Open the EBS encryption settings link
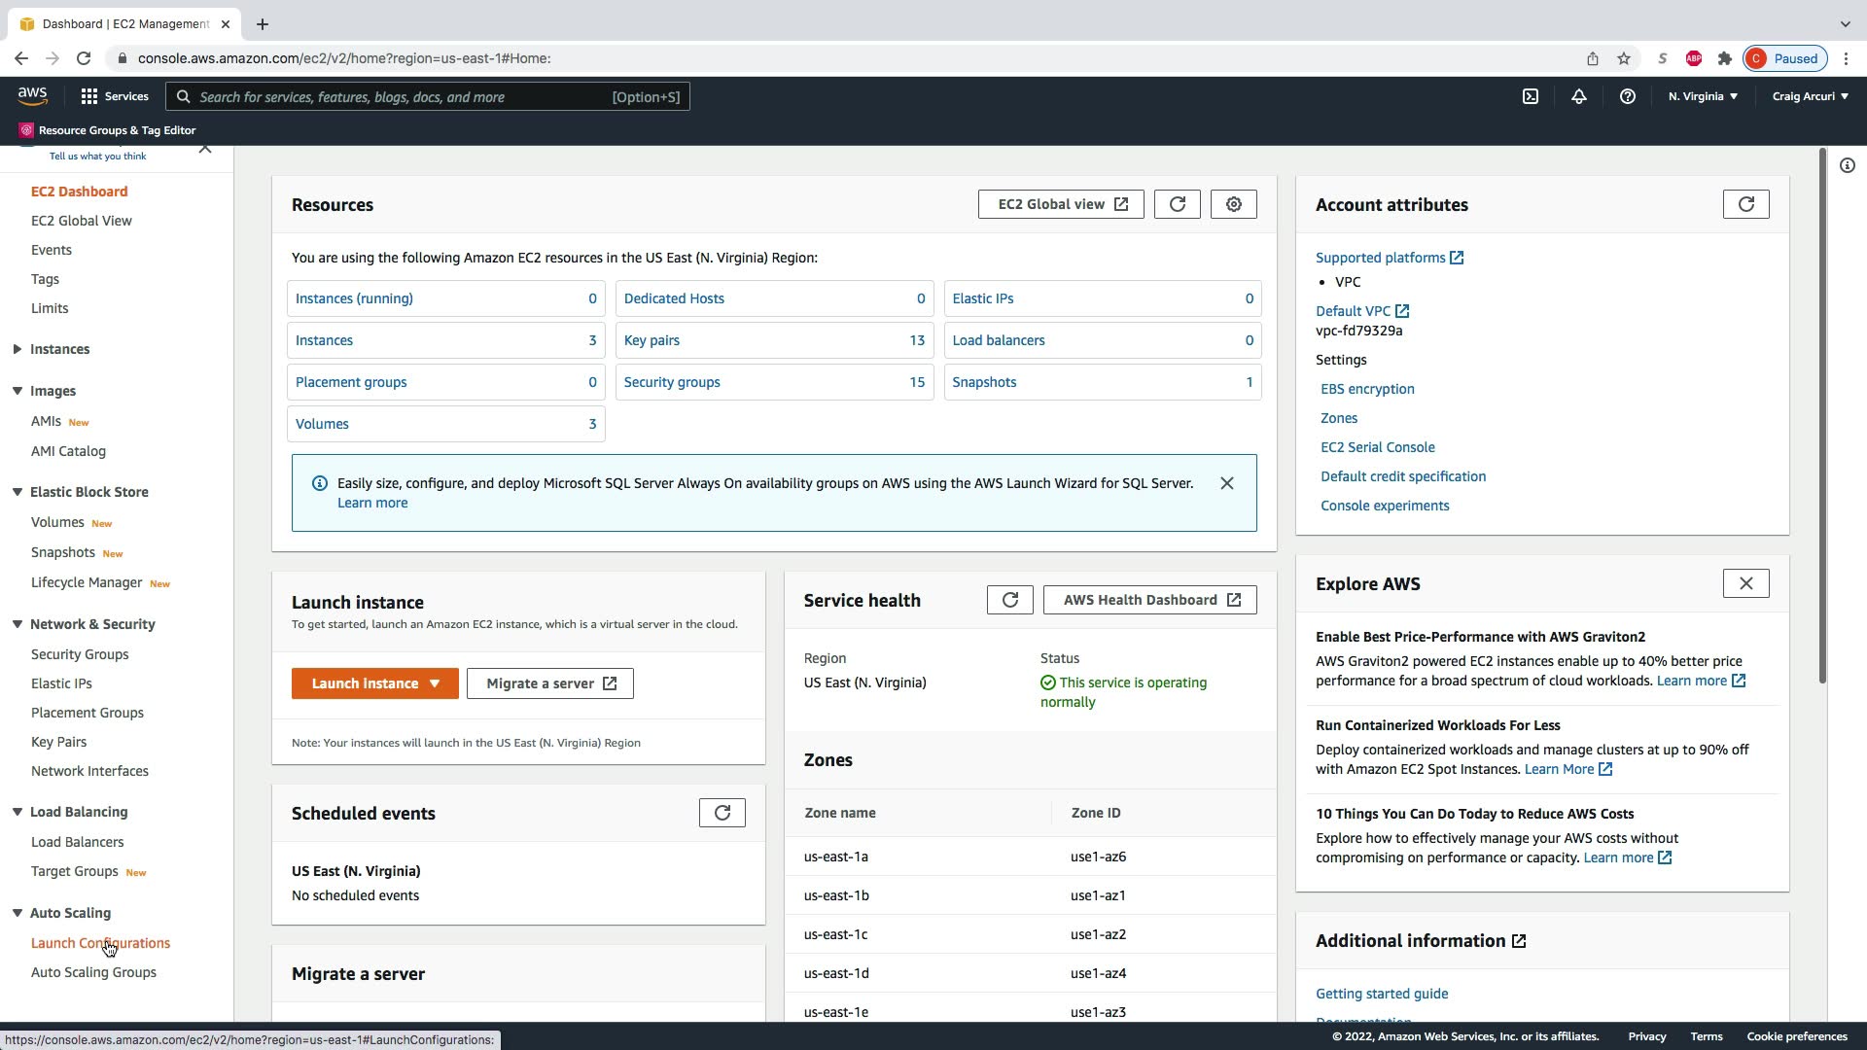 [x=1367, y=389]
